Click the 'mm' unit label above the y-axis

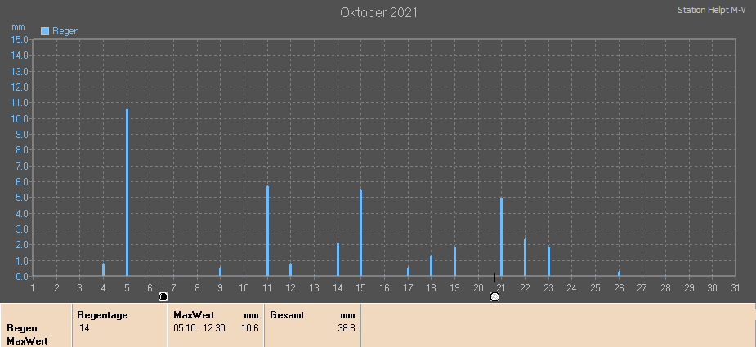click(18, 28)
